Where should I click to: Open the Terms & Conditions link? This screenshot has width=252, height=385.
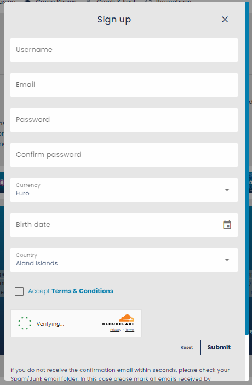(x=82, y=291)
